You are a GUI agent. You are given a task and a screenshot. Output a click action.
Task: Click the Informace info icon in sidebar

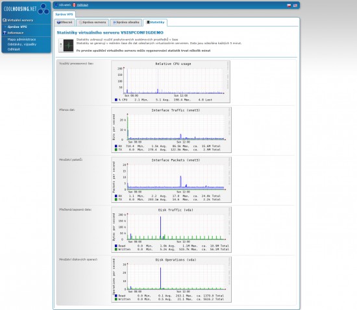pyautogui.click(x=5, y=33)
